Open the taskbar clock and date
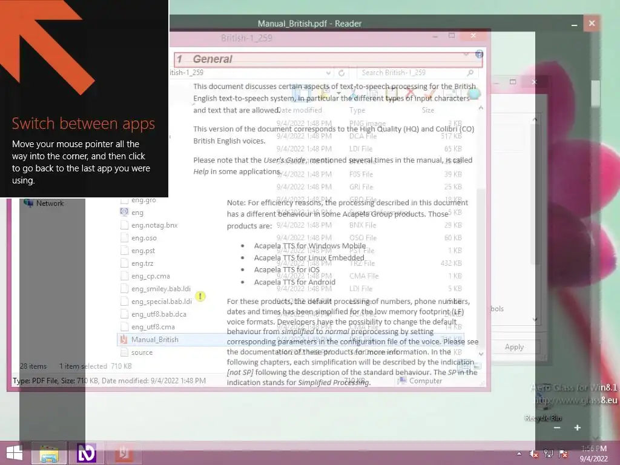The image size is (620, 465). (x=594, y=453)
